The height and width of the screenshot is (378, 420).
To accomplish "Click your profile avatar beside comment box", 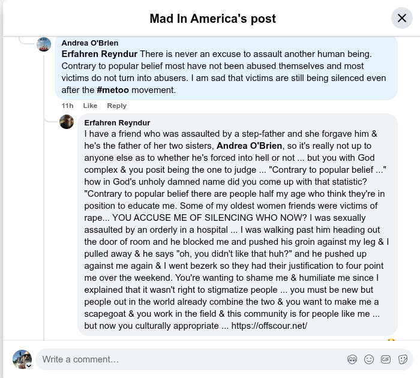I will coord(22,359).
